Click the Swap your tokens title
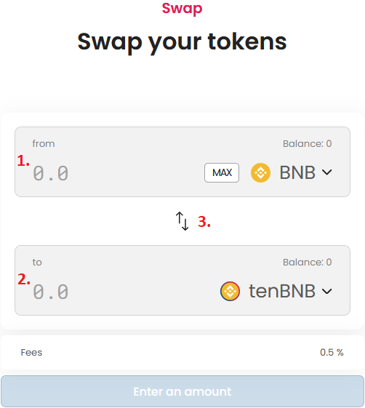 click(182, 41)
